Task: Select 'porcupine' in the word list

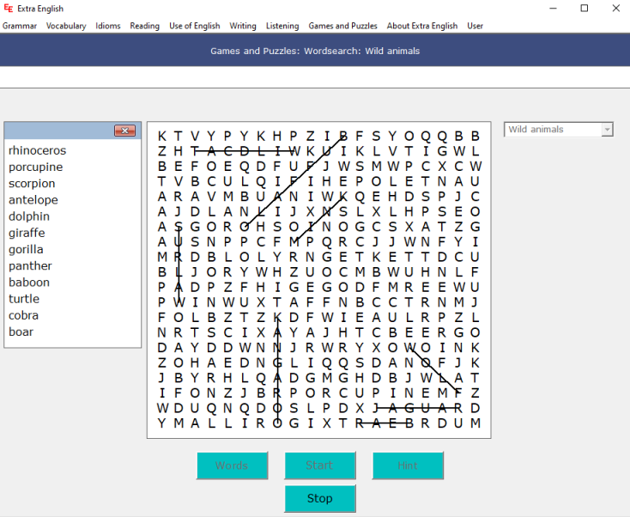Action: [x=35, y=167]
